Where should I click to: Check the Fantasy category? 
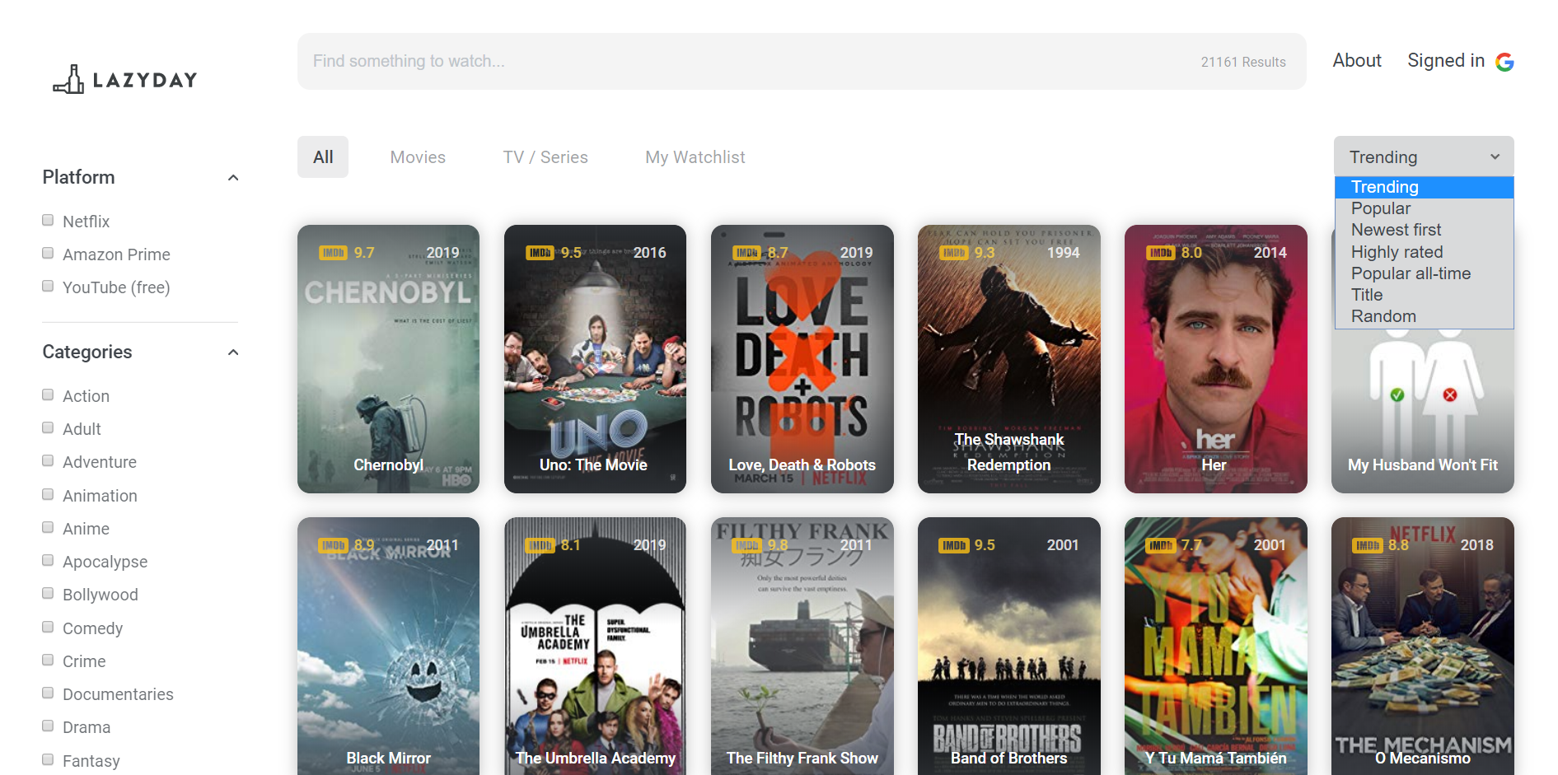click(48, 759)
